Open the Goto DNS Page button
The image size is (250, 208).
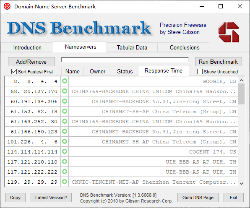198,198
